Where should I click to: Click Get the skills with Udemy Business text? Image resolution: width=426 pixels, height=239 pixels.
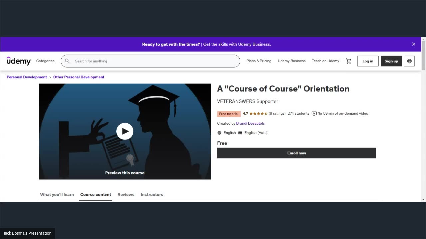237,44
